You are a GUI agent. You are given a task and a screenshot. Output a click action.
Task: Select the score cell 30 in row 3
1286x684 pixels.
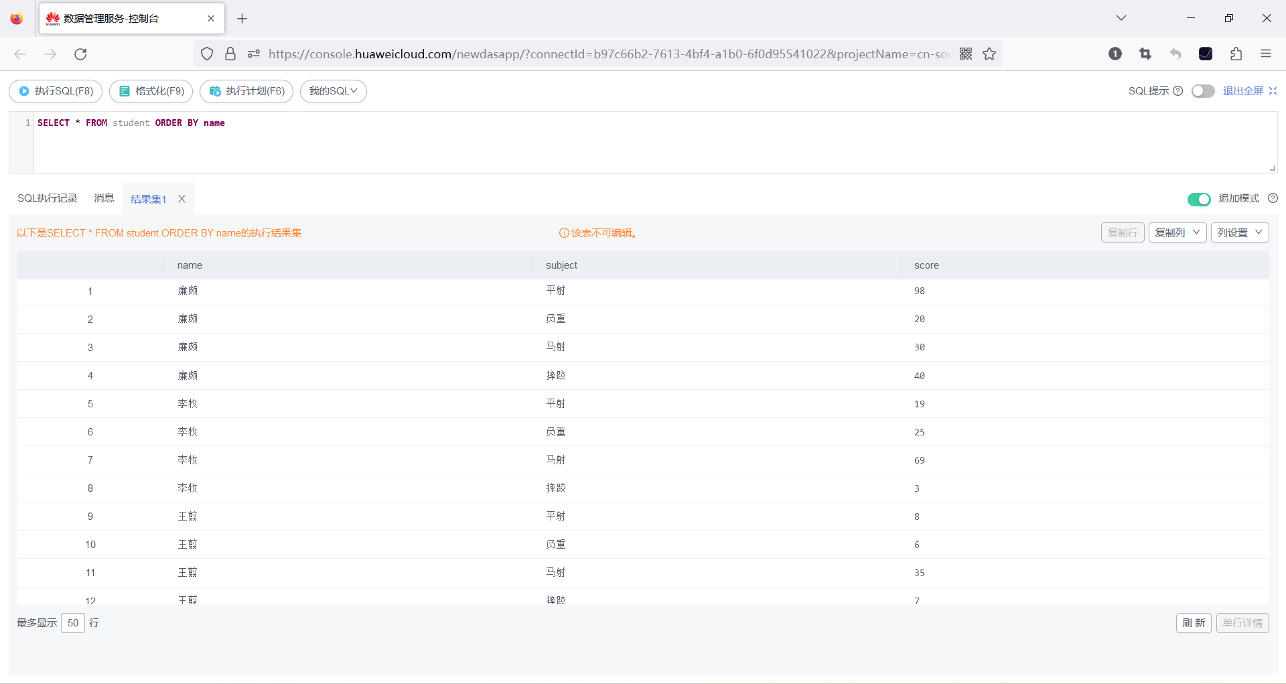(x=1085, y=347)
